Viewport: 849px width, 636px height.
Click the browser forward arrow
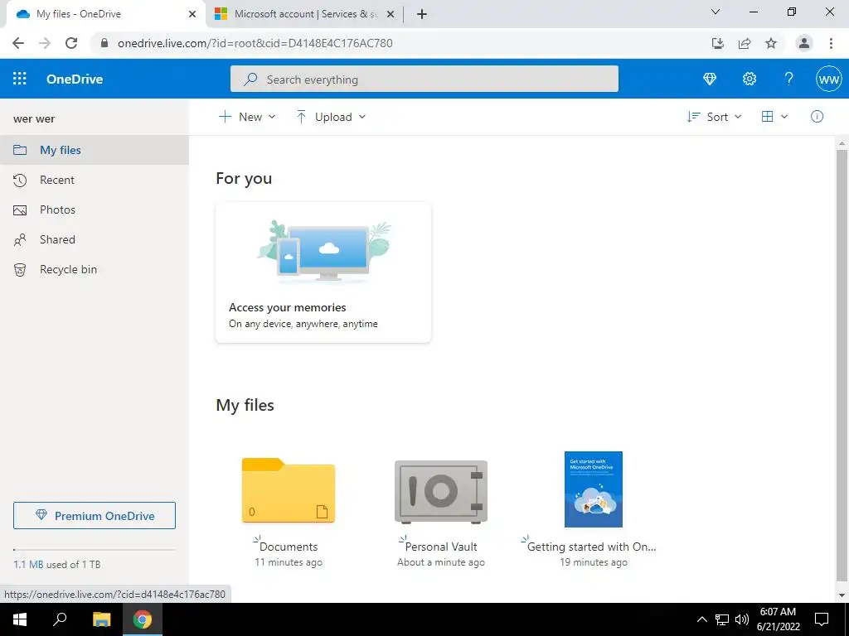(x=45, y=43)
